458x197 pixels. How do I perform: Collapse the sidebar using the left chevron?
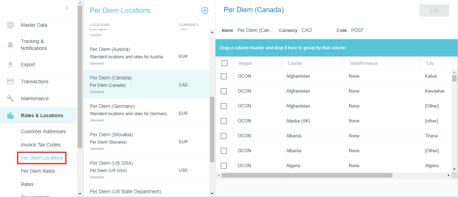tap(67, 8)
